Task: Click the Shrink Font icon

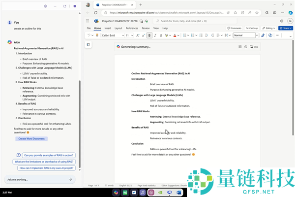Action: pos(144,35)
